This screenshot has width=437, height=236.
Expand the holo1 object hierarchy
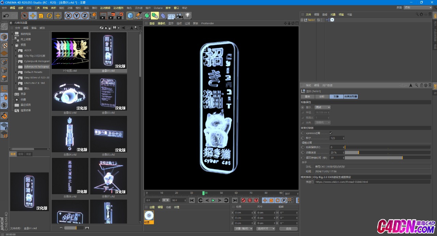coord(302,20)
